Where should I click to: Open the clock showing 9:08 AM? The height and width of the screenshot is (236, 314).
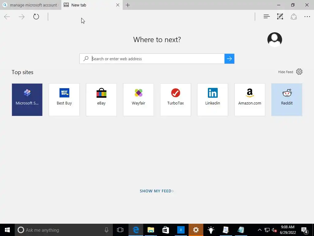[288, 230]
